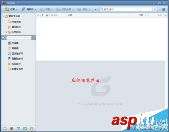Expand the toolbar overflow chevron »
169x132 pixels.
(x=96, y=10)
